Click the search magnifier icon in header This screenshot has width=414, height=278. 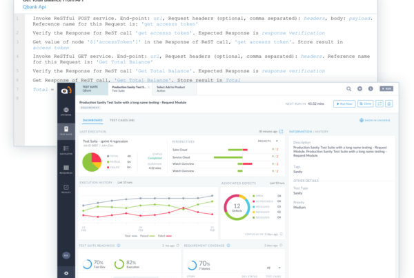click(349, 89)
